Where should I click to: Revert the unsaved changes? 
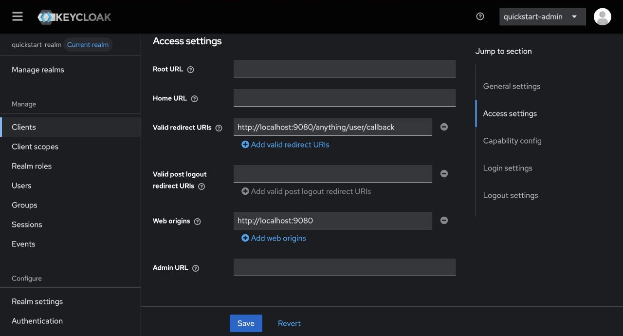(289, 323)
